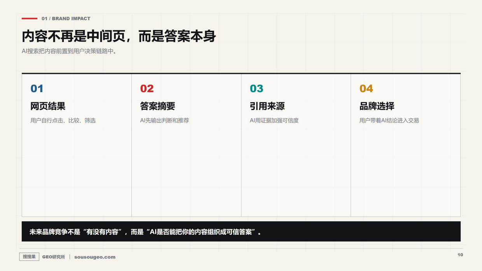482x271 pixels.
Task: Click the description 用户自行点击、比较、筛选
Action: point(63,121)
